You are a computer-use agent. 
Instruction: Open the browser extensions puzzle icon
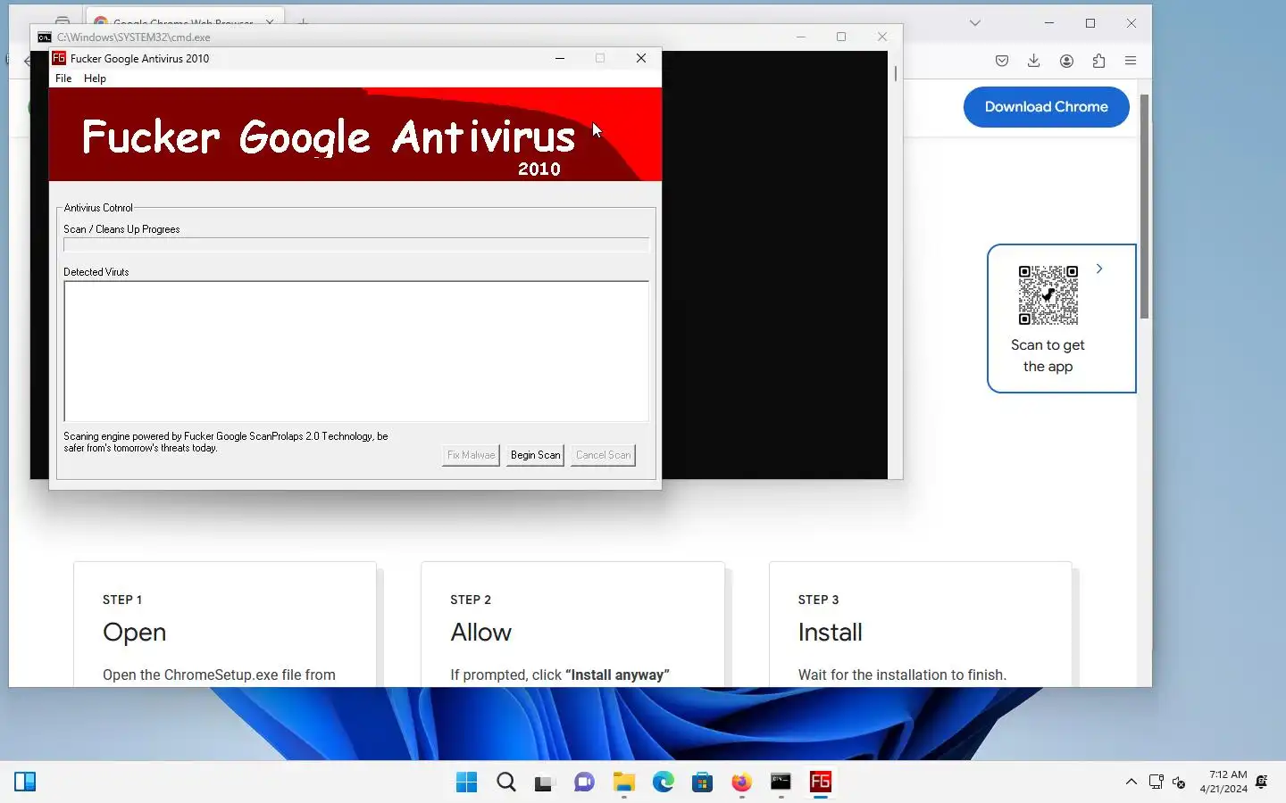pos(1098,61)
